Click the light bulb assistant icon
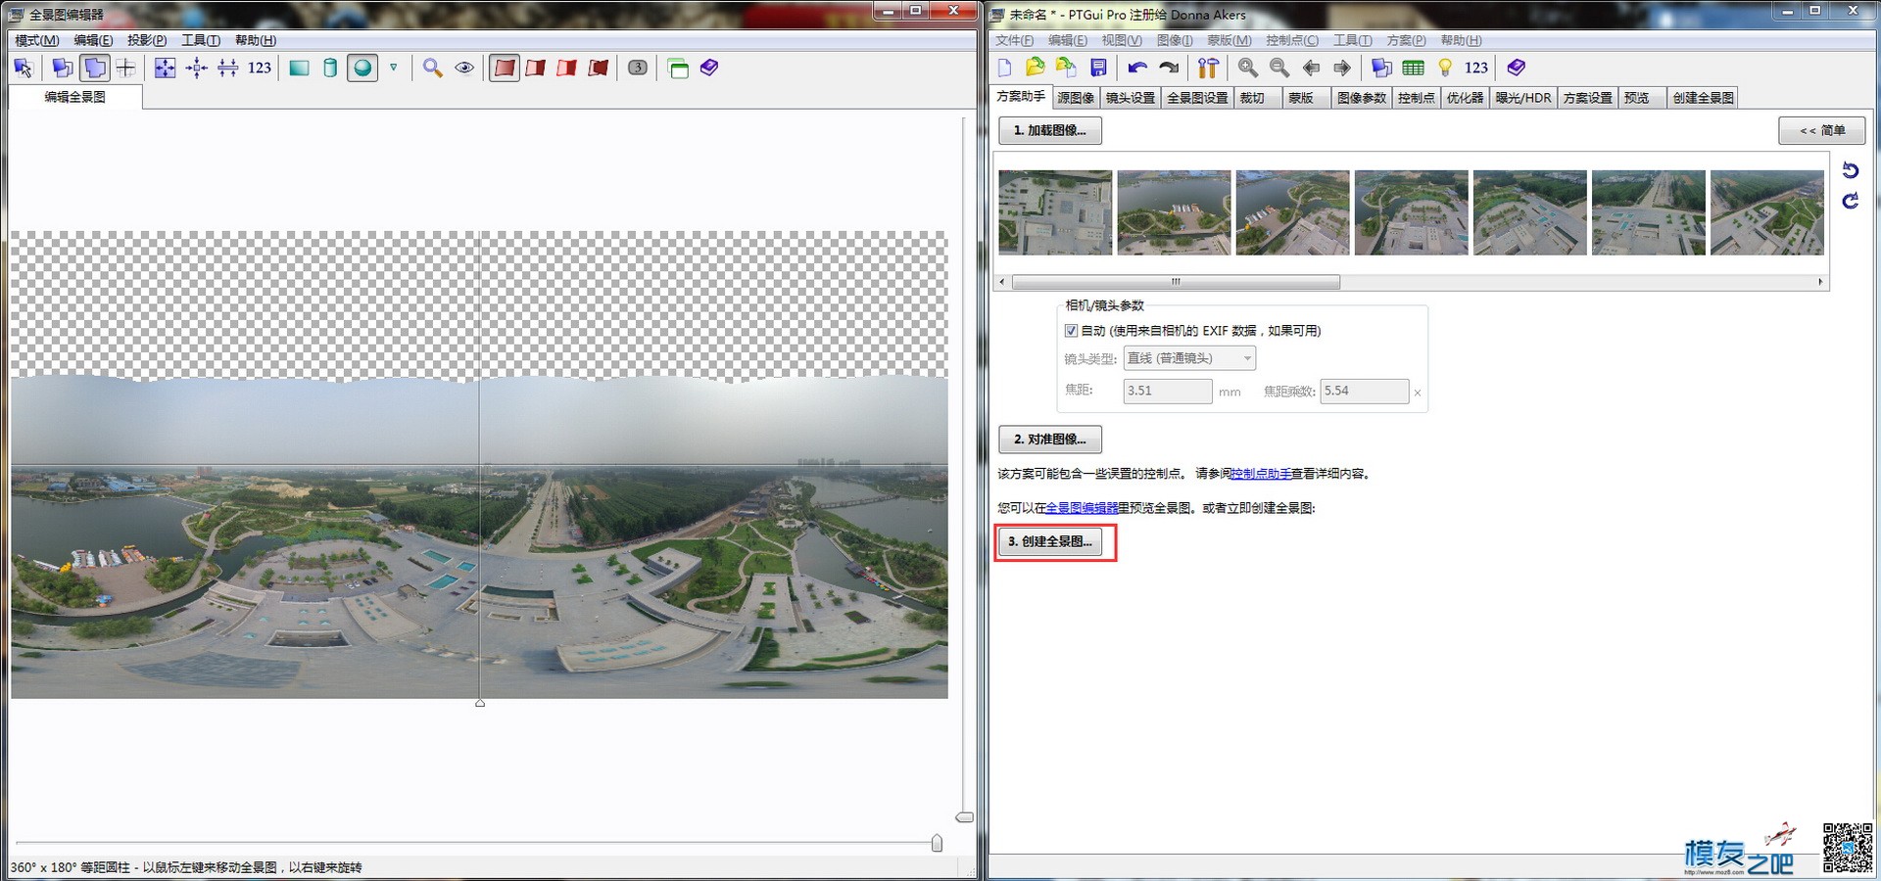This screenshot has width=1881, height=881. click(1445, 68)
